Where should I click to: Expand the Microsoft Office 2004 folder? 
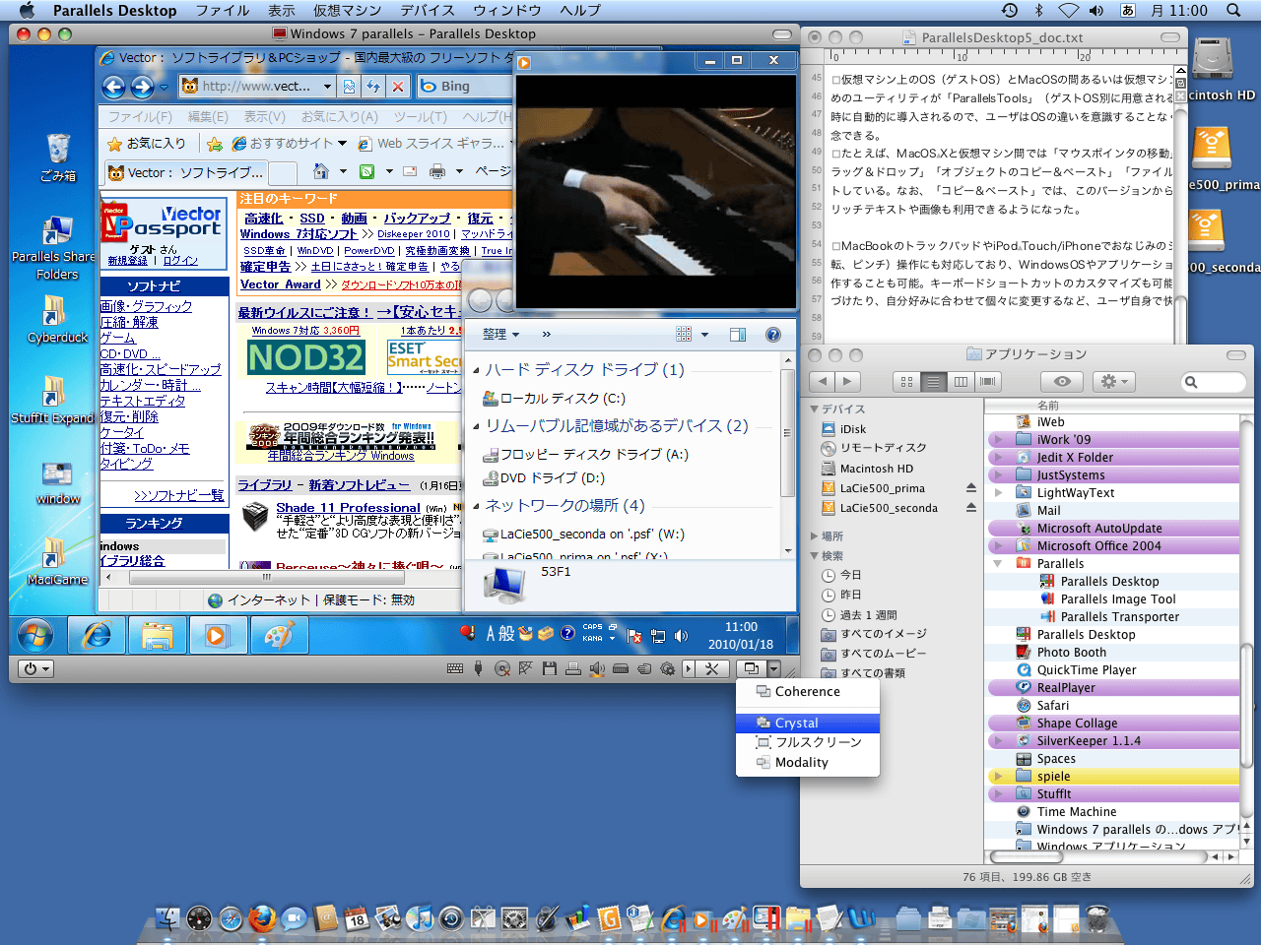[x=998, y=546]
